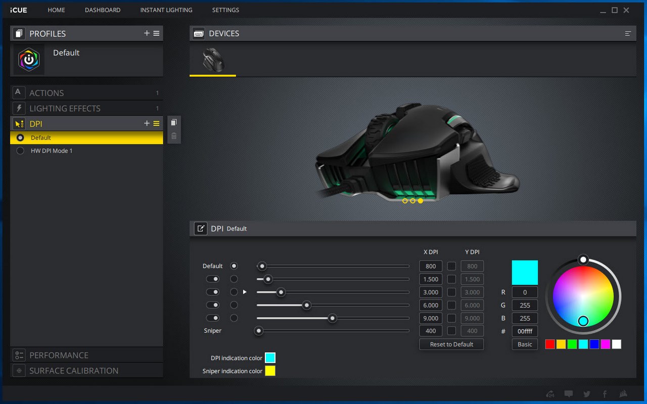Open the Settings tab
This screenshot has width=647, height=404.
click(x=225, y=10)
